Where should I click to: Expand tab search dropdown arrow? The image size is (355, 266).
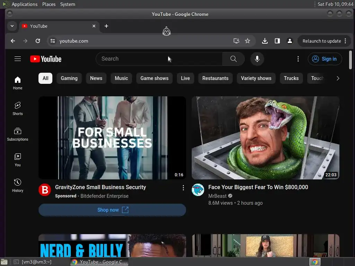click(x=12, y=26)
